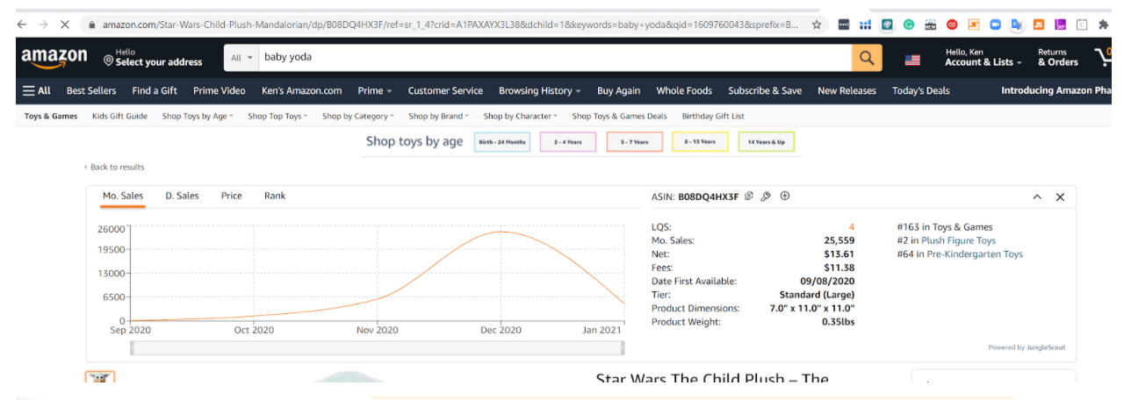Open Birthday Gift List
The image size is (1131, 400).
713,116
